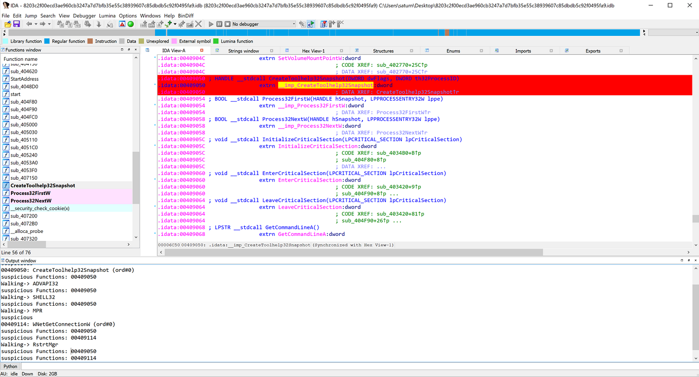Expand the back navigation history dropdown
The width and height of the screenshot is (699, 377).
pos(35,23)
